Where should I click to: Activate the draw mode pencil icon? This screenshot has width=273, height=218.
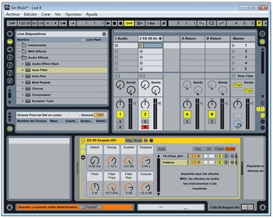[164, 23]
